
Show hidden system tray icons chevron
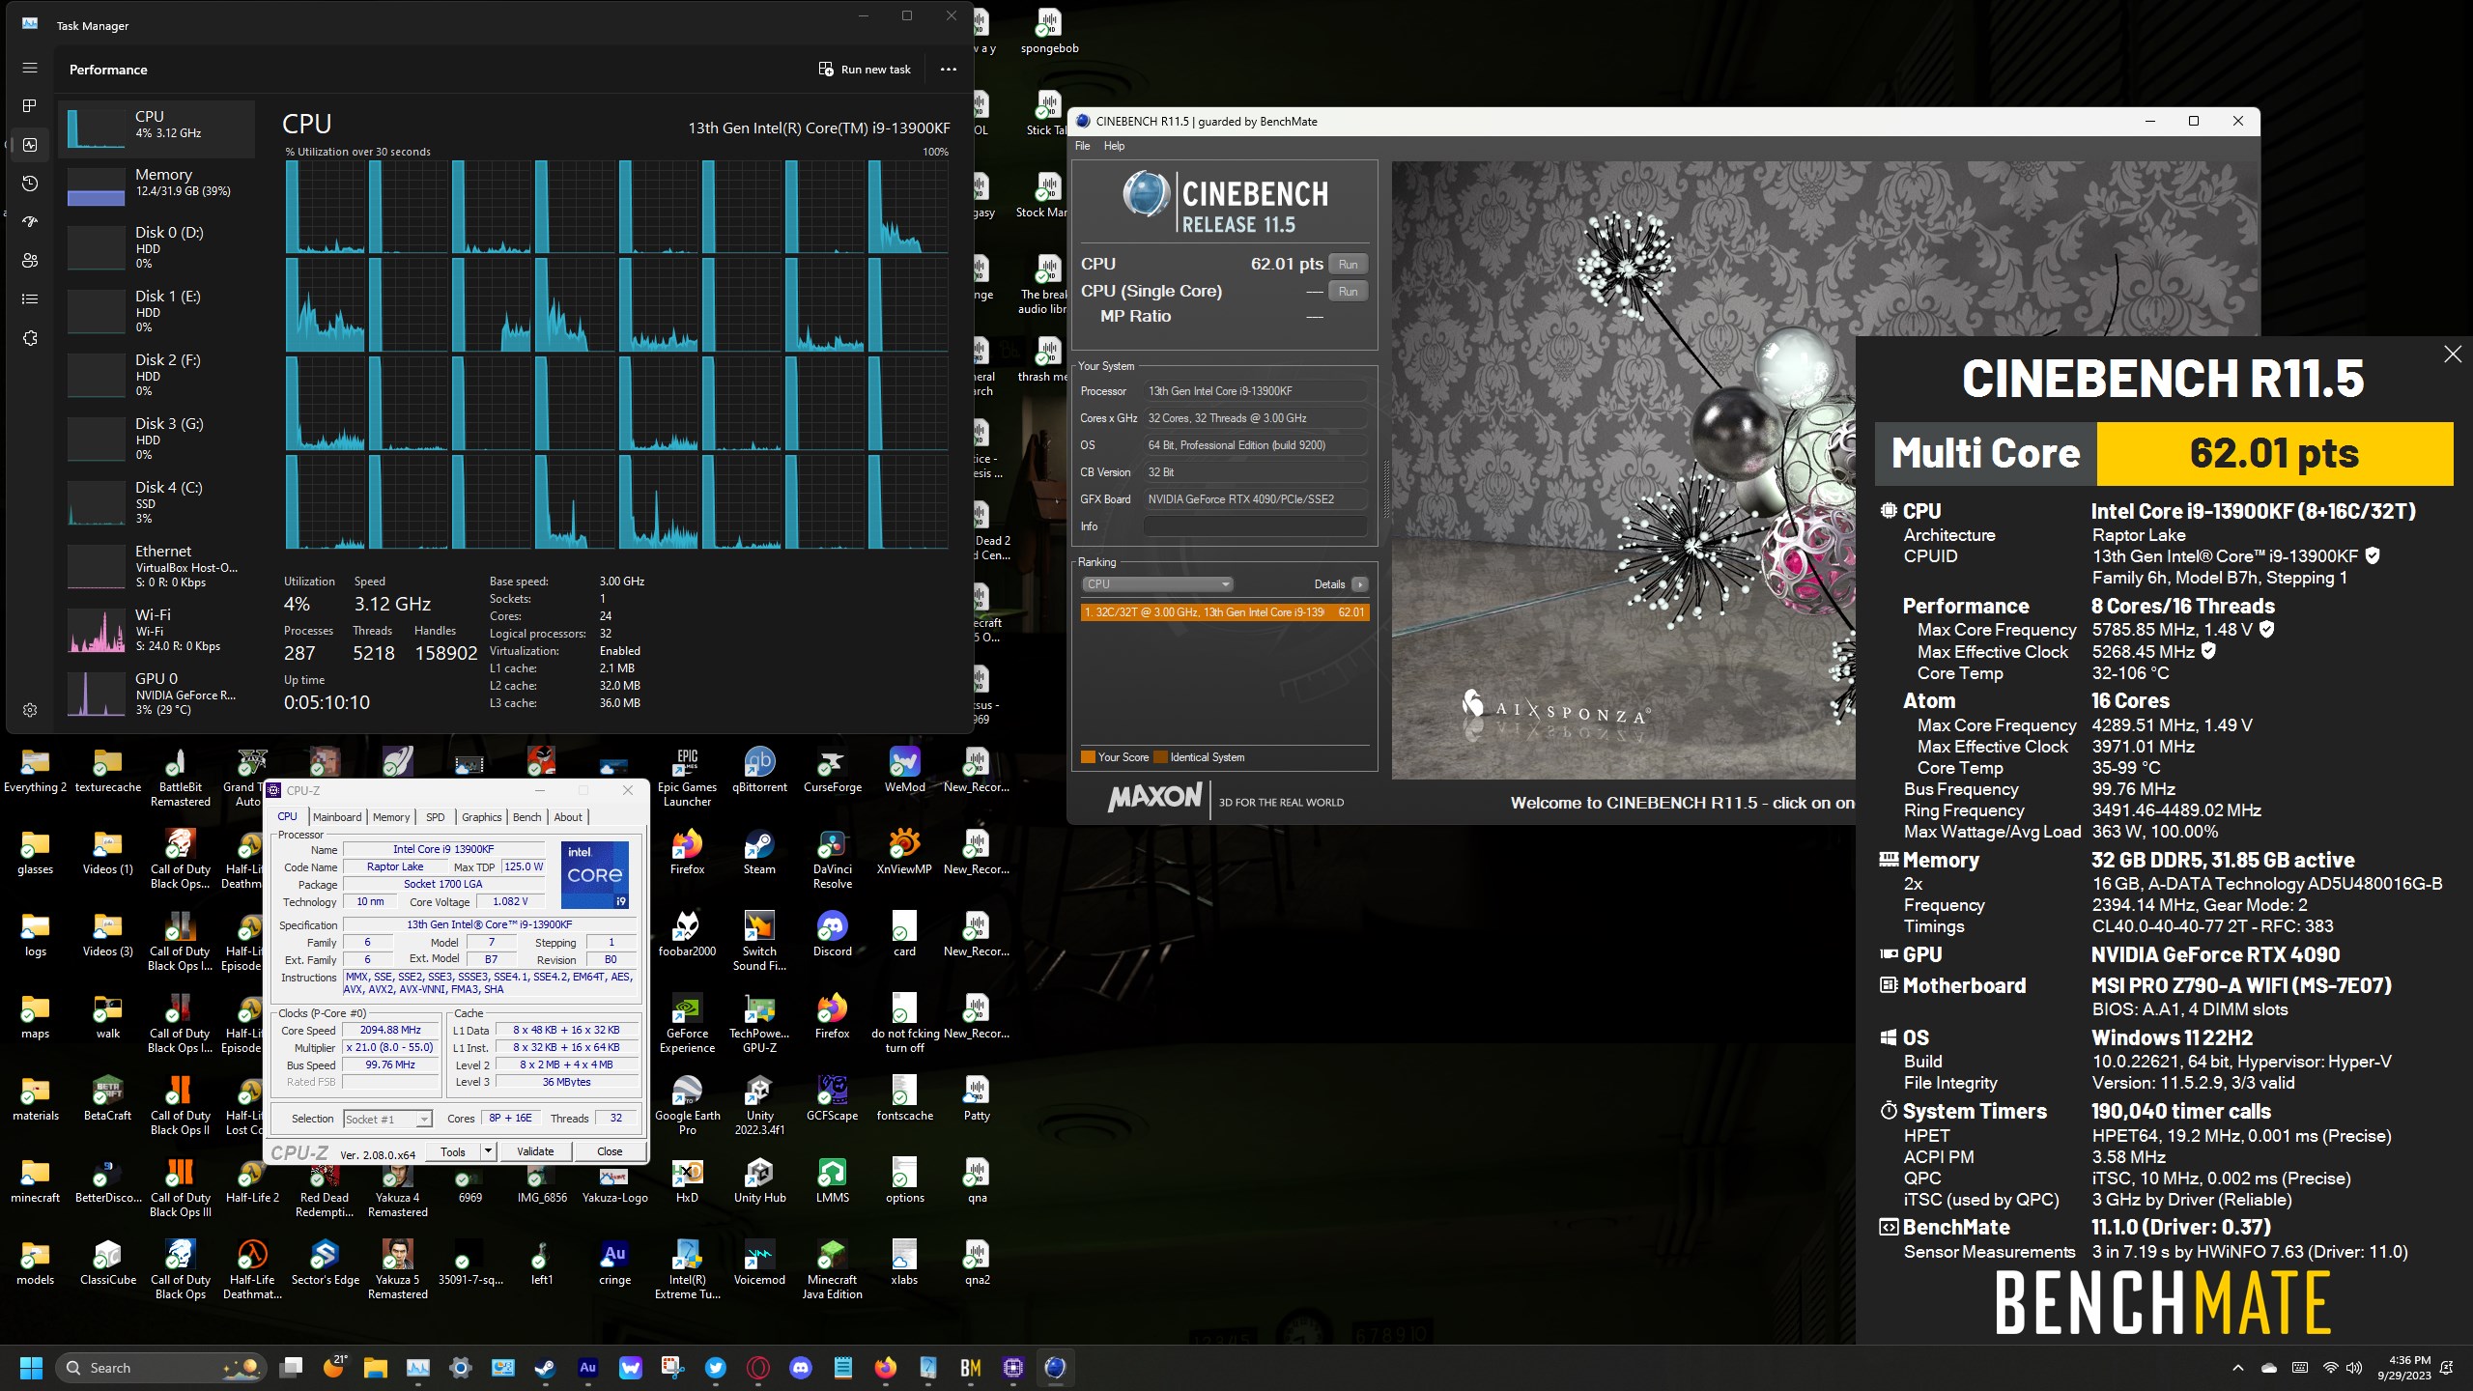click(x=2238, y=1368)
